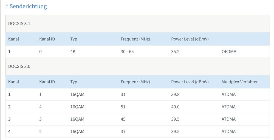Select the DOCSIS 3.1 section title
This screenshot has height=140, width=274.
click(x=19, y=24)
